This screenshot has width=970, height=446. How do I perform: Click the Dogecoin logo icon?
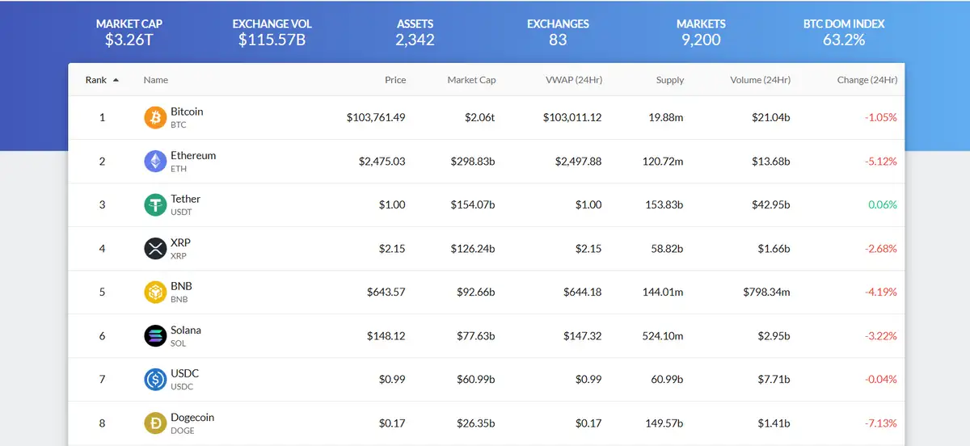point(155,423)
